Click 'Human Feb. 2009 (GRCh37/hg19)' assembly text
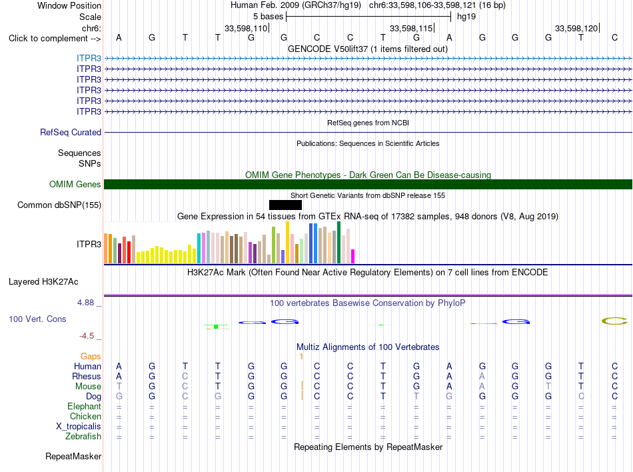Screen dimensions: 633x472 (x=295, y=5)
